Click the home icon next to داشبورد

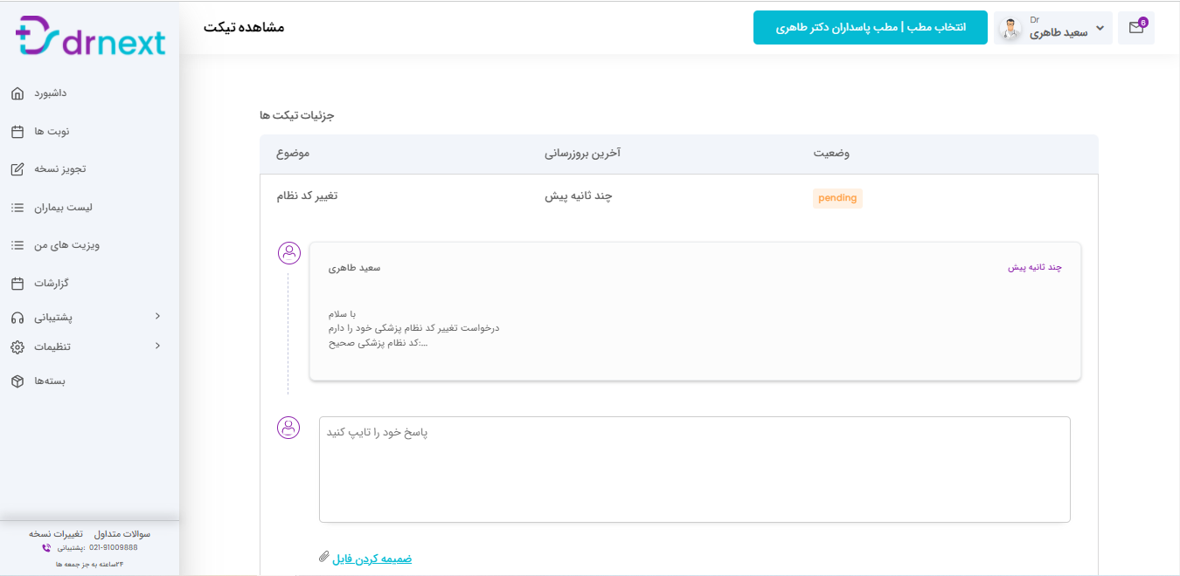point(17,93)
